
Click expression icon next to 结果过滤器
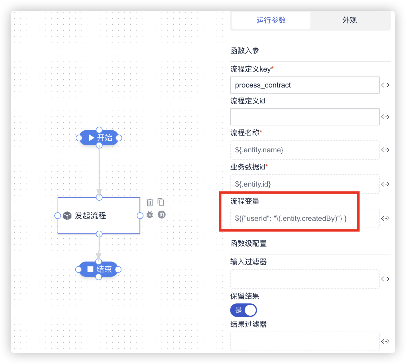[x=385, y=341]
